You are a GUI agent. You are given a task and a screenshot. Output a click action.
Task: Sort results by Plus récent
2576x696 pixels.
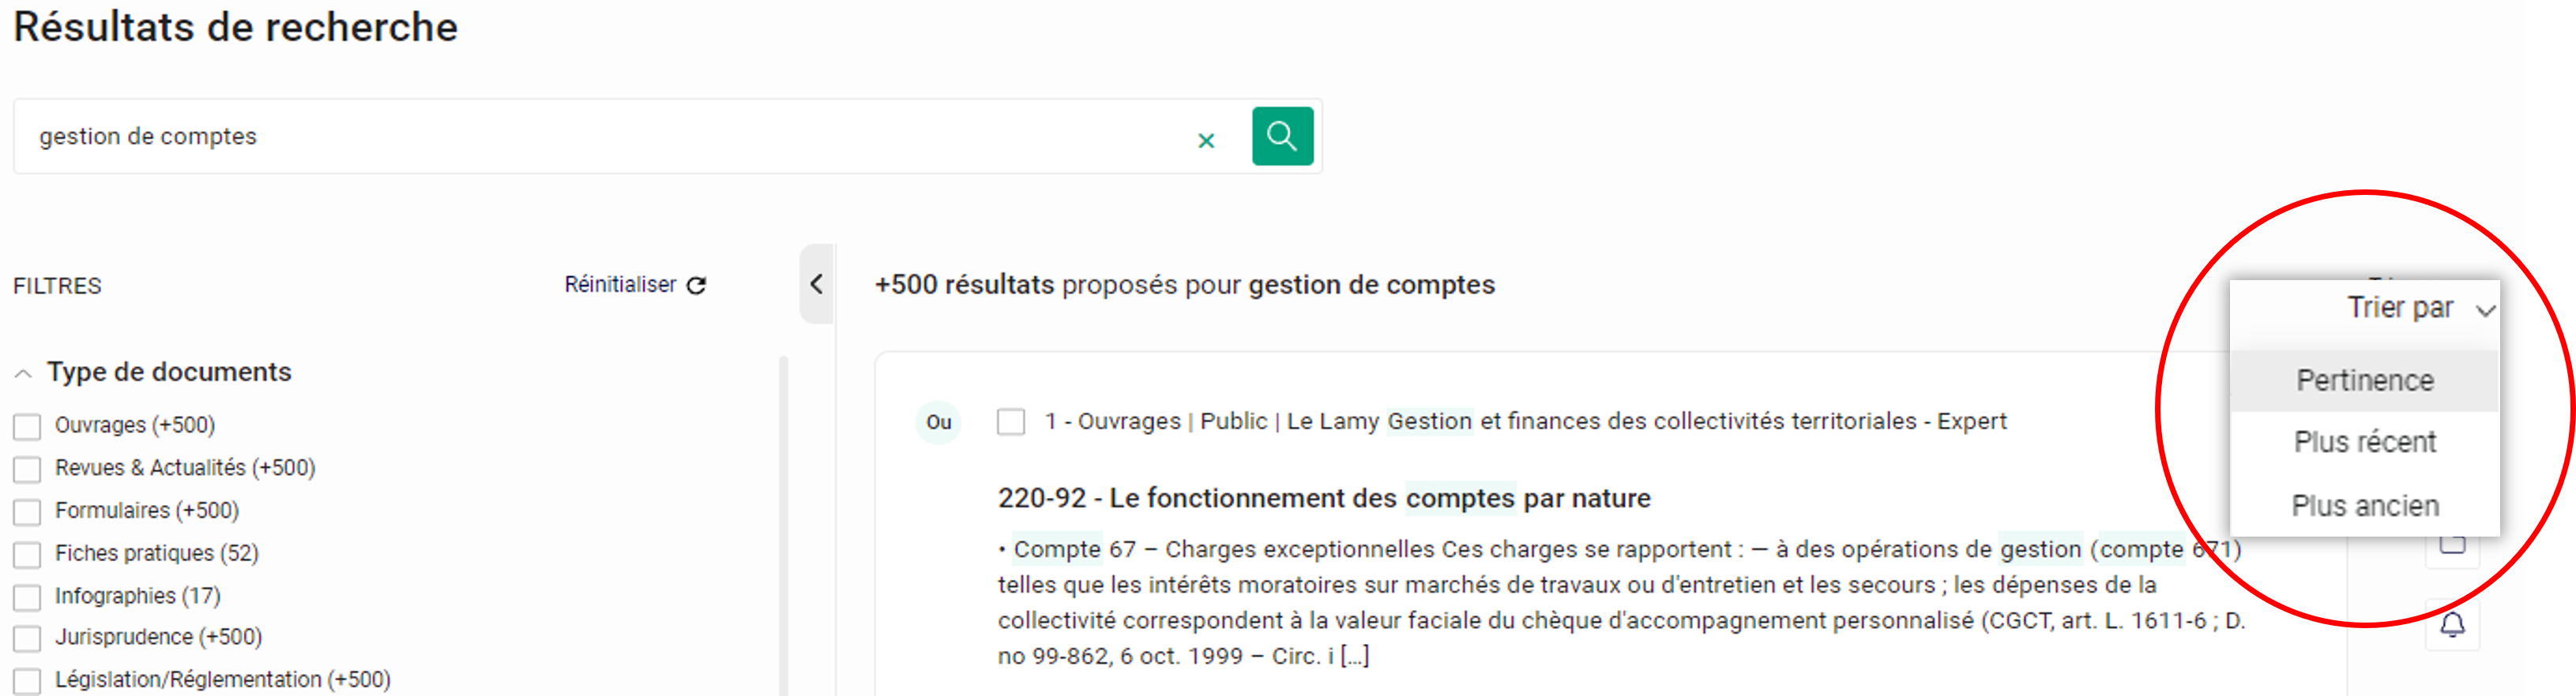2364,443
